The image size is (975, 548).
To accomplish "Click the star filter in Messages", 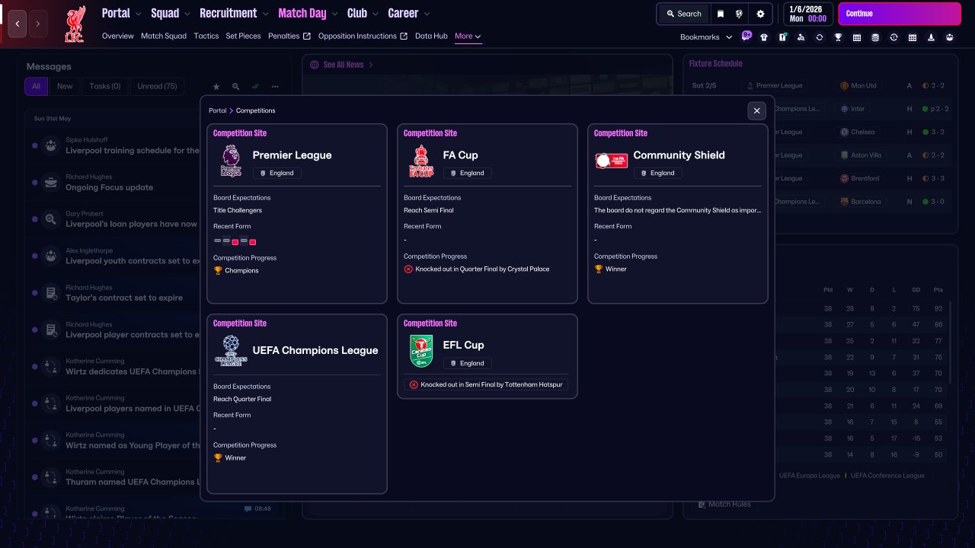I will pyautogui.click(x=216, y=87).
